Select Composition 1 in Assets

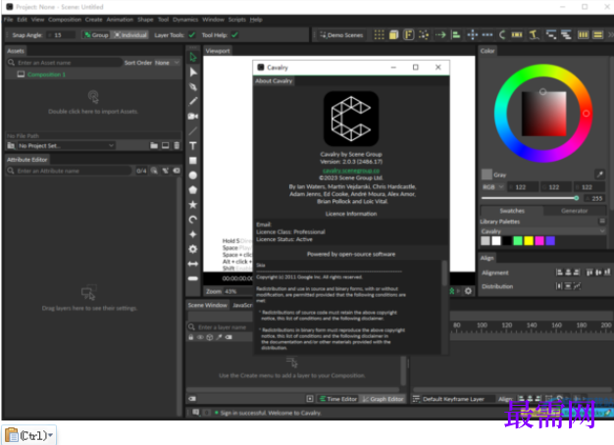pyautogui.click(x=46, y=74)
